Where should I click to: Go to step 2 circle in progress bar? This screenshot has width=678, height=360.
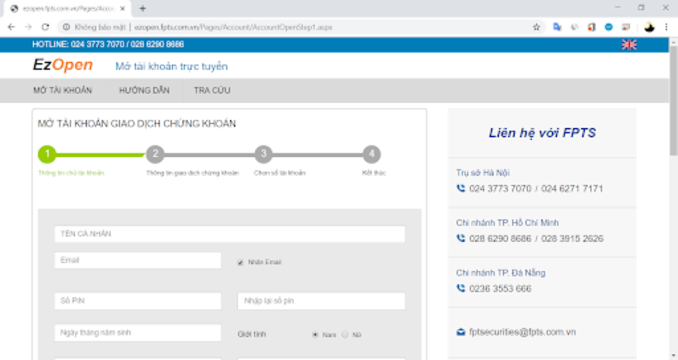(155, 153)
